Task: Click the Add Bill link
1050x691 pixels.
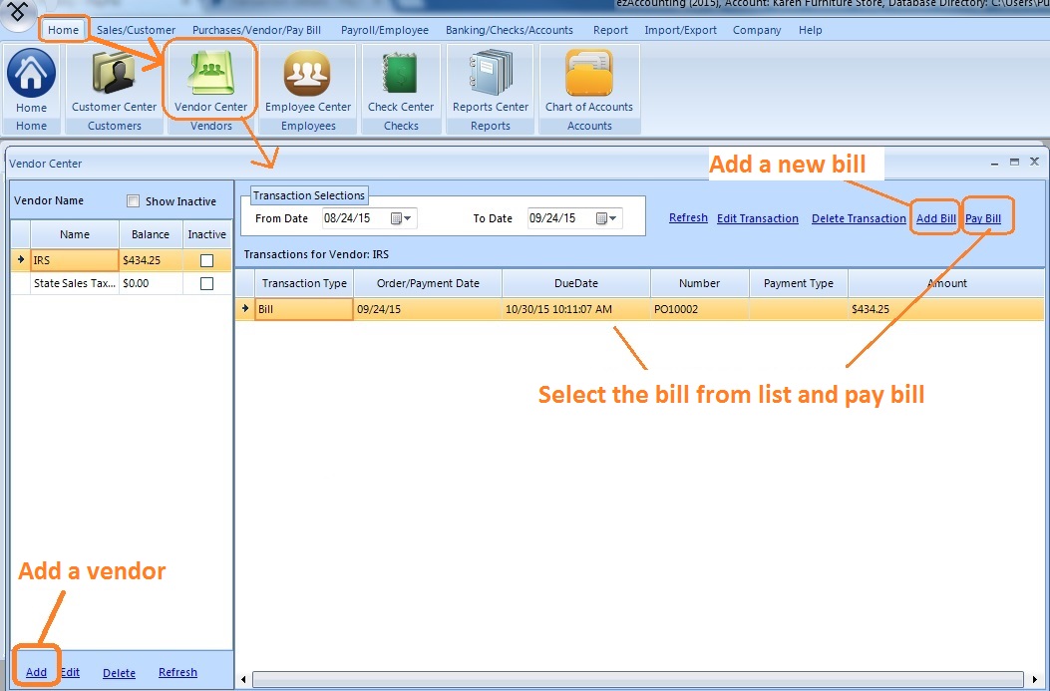Action: coord(935,218)
